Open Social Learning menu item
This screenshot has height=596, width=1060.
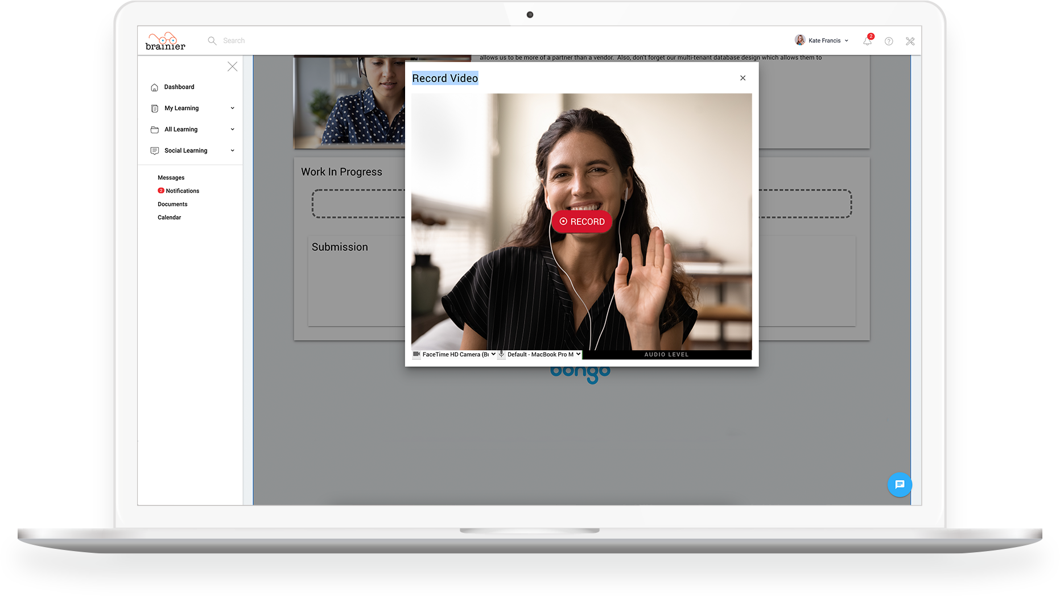[x=186, y=151]
